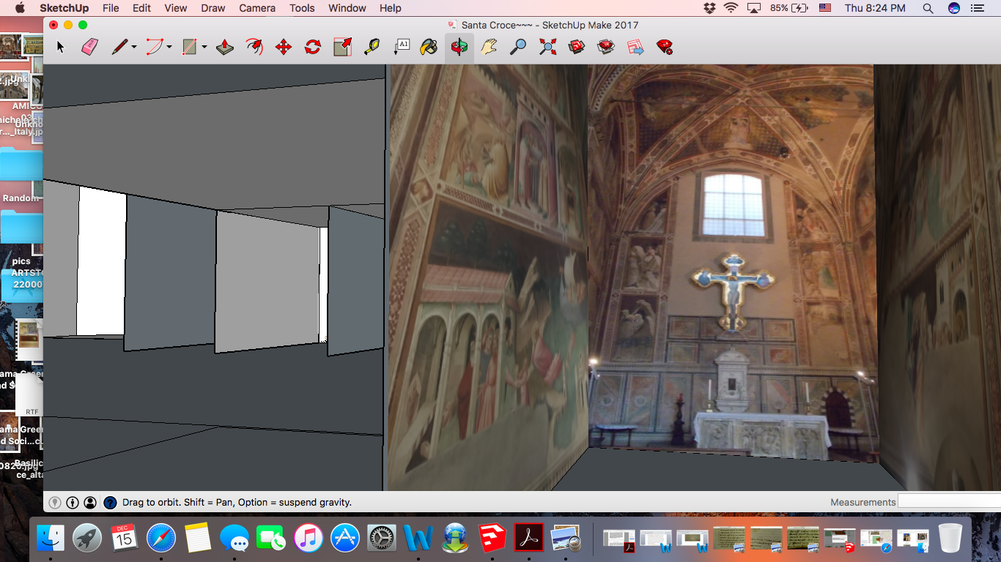
Task: Select the arrow Select tool
Action: [60, 48]
